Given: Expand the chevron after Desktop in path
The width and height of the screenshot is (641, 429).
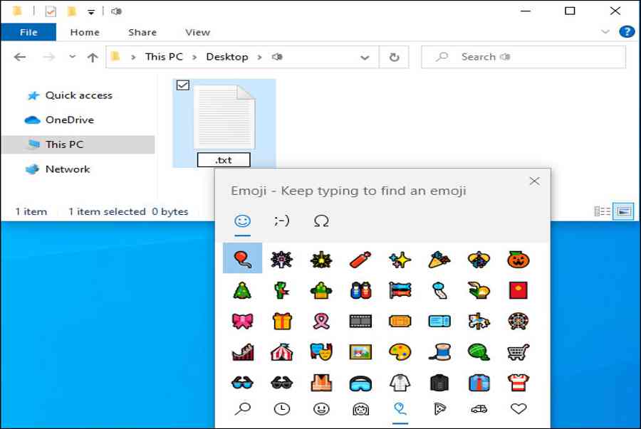Looking at the screenshot, I should 259,57.
